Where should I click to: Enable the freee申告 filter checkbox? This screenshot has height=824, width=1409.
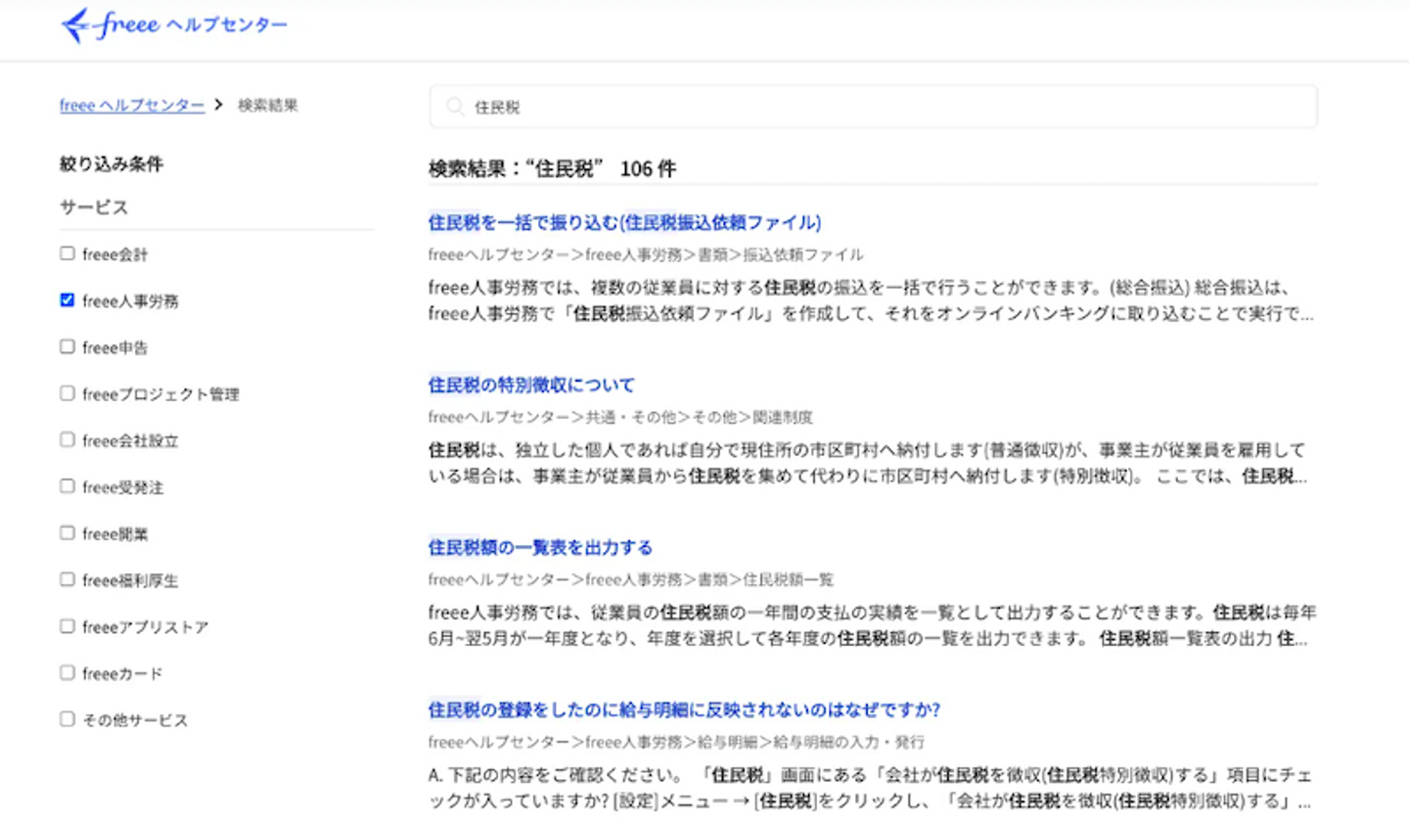click(68, 346)
